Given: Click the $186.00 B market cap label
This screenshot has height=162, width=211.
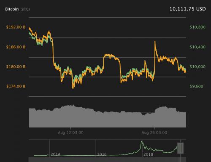Looking at the screenshot, I should click(16, 47).
